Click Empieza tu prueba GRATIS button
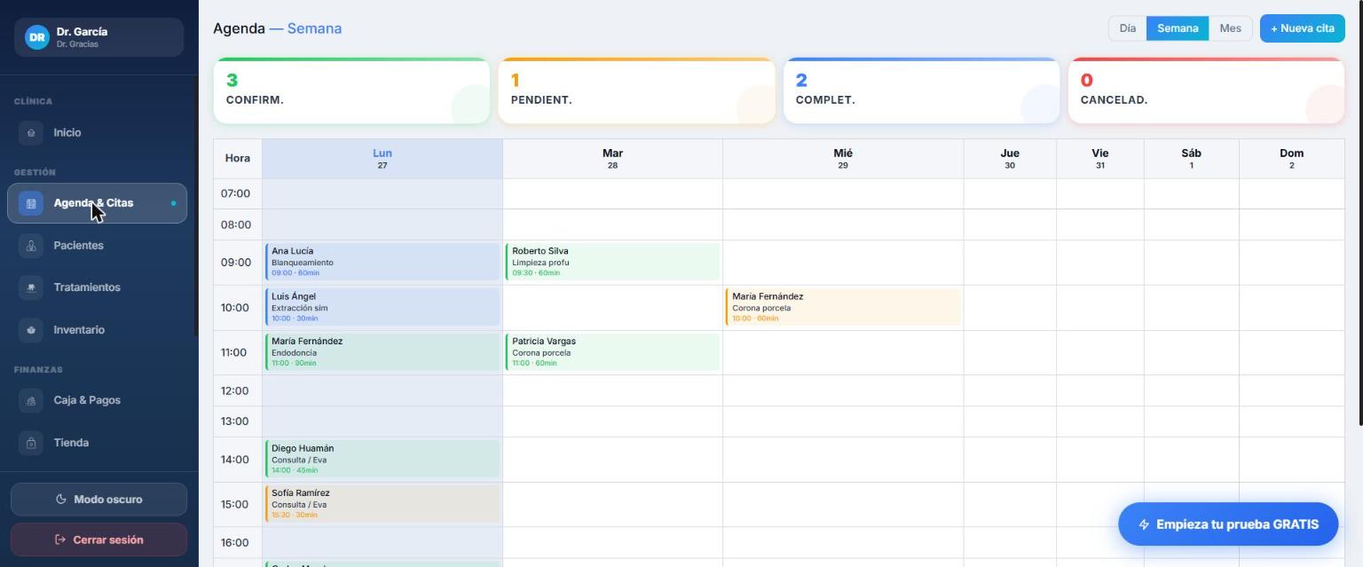Screen dimensions: 1363x567 click(1228, 524)
